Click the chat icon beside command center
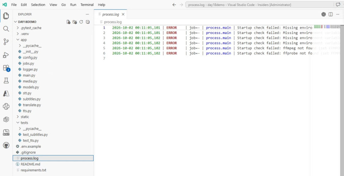Viewport: 344px width, 176px height. pyautogui.click(x=338, y=5)
